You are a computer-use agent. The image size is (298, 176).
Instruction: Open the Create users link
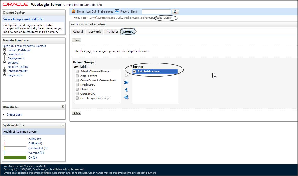pyautogui.click(x=15, y=115)
